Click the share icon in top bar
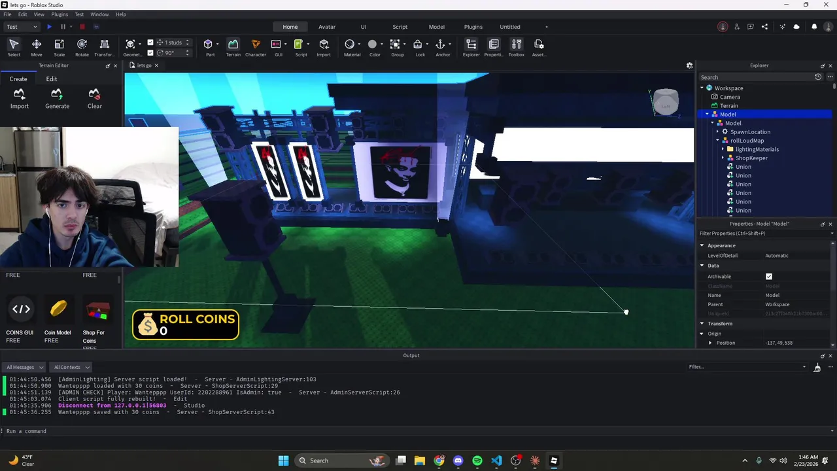The width and height of the screenshot is (837, 471). 766,27
